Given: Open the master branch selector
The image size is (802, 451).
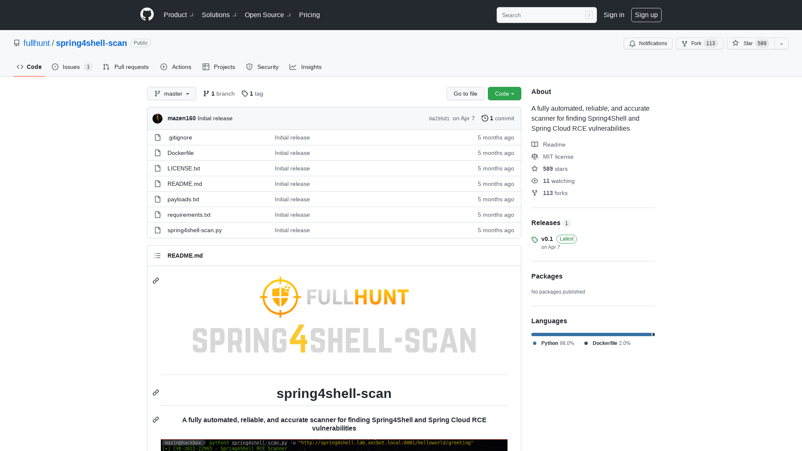Looking at the screenshot, I should (x=172, y=94).
